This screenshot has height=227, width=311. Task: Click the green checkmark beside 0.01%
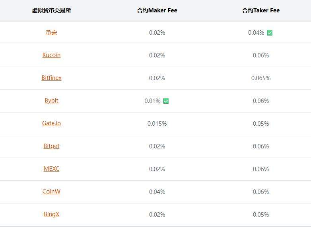click(x=166, y=101)
